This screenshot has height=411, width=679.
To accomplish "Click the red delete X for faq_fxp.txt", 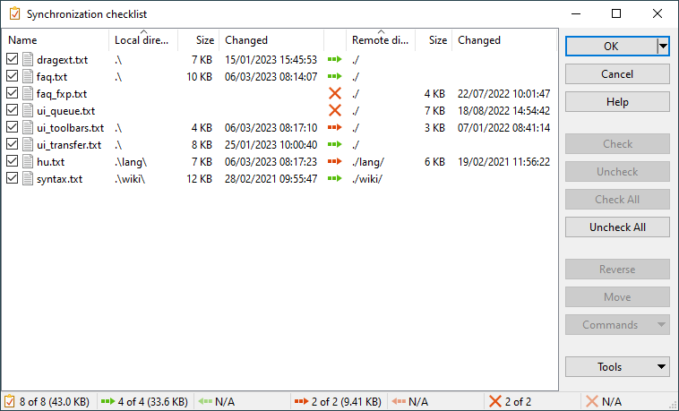I will coord(335,93).
